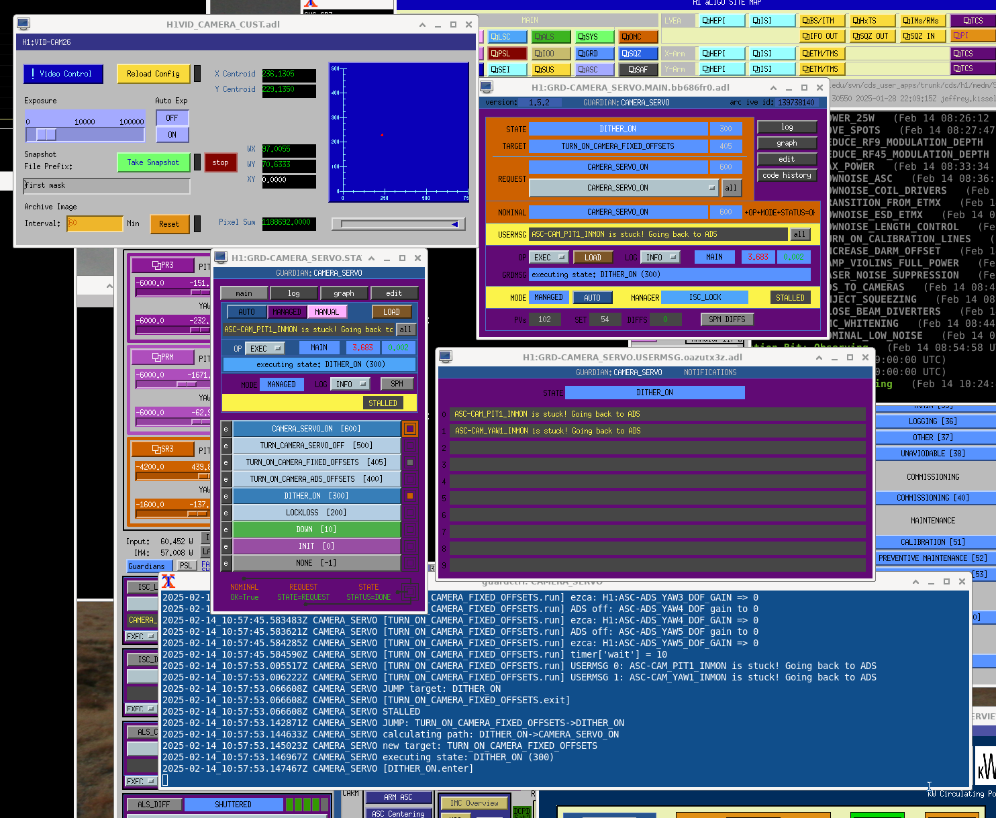Shade the CAMERA_SERVO.USERMSG window with its up-arrow icon
The width and height of the screenshot is (996, 818).
point(819,358)
